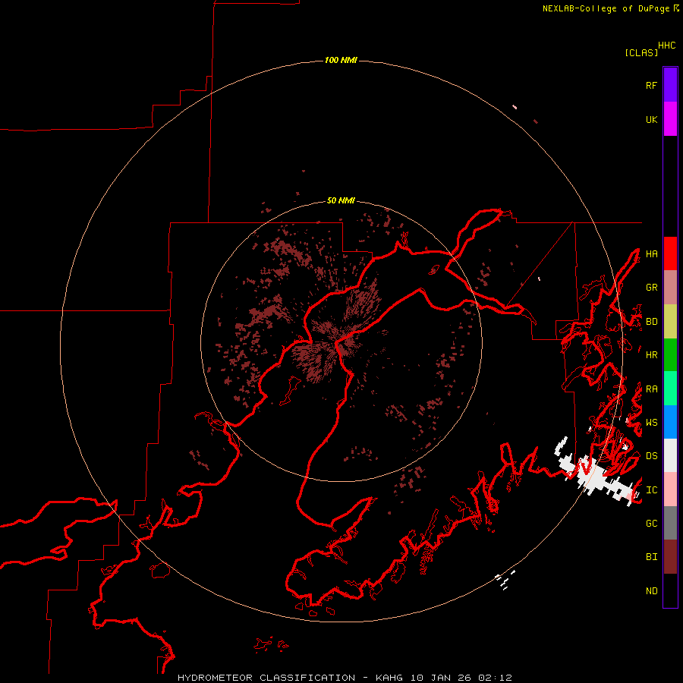Click the HR legend label
This screenshot has width=683, height=683.
point(651,355)
